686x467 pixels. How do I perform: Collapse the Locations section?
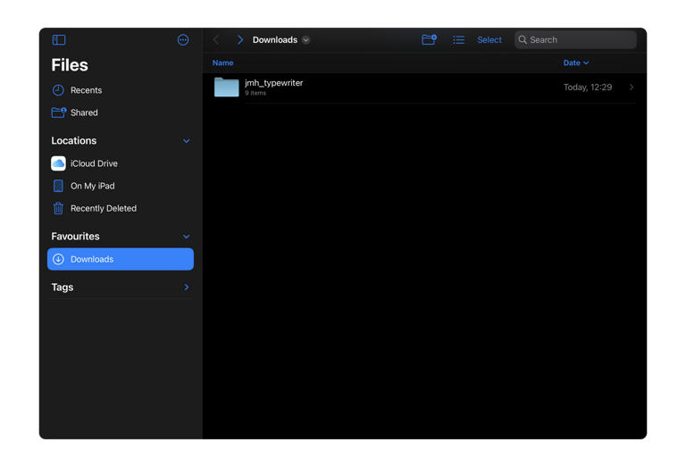[187, 141]
